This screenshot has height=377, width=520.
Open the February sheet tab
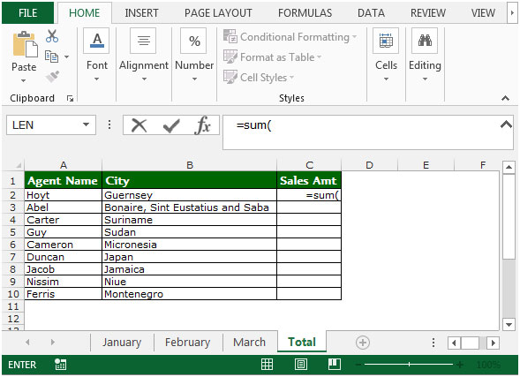point(188,343)
